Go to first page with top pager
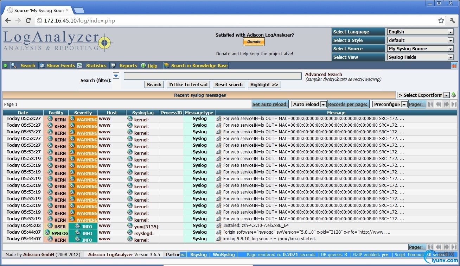Screen dimensions: 460x266 tap(430, 104)
